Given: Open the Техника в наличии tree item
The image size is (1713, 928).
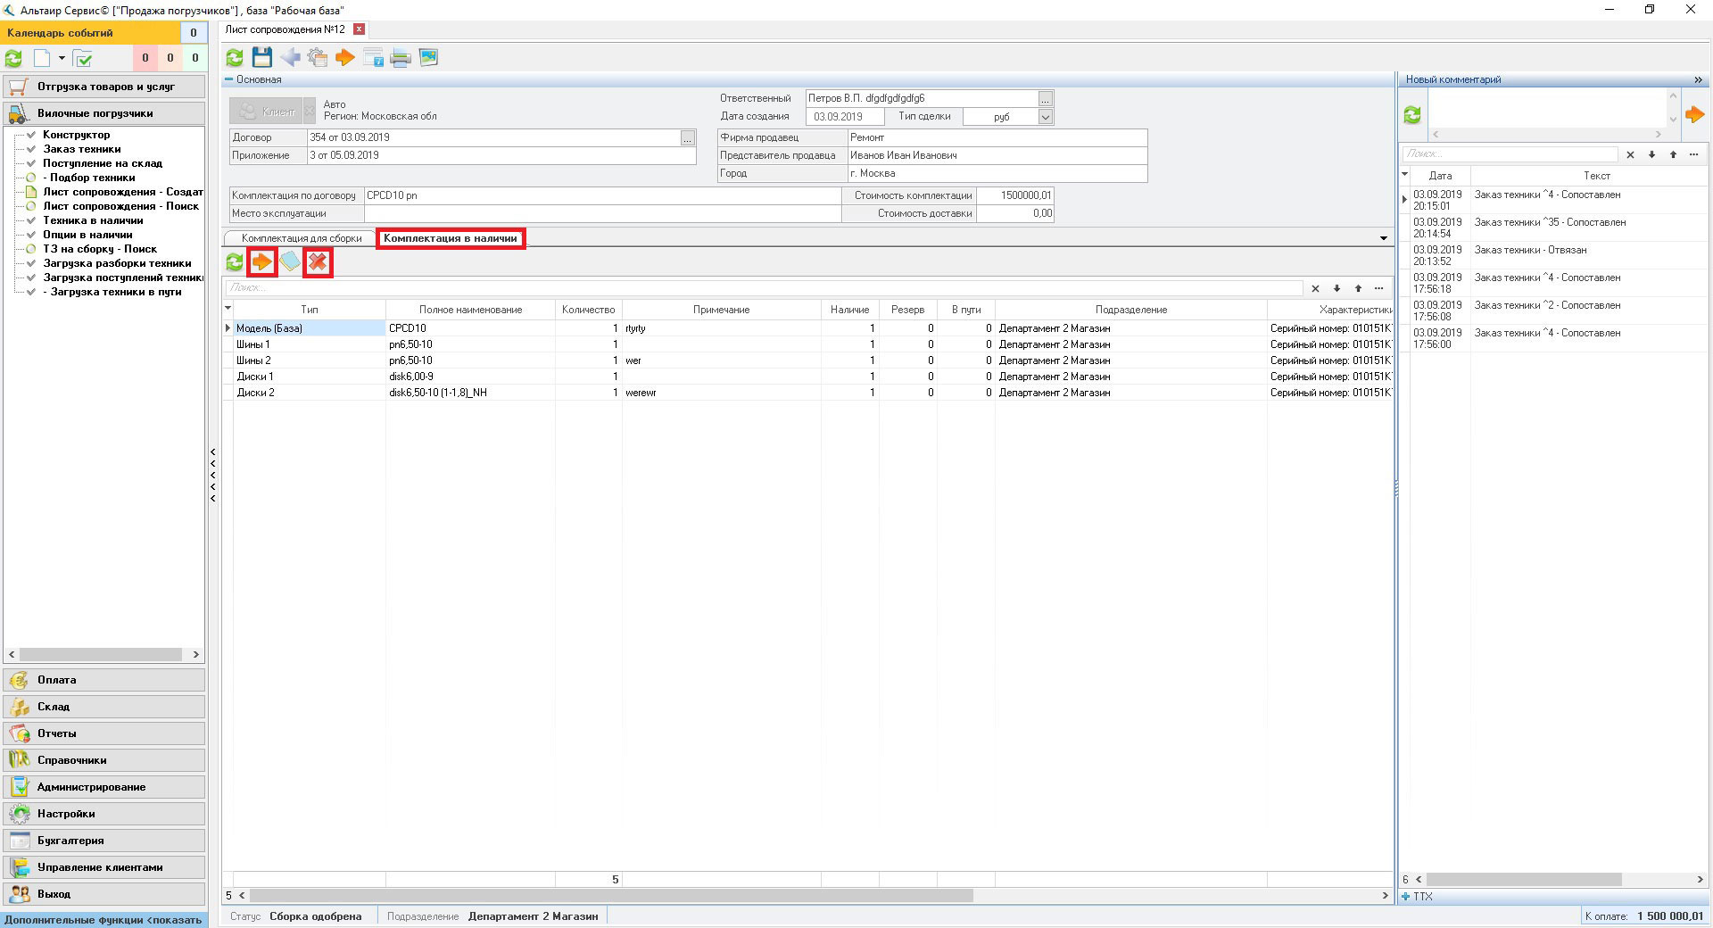Looking at the screenshot, I should click(93, 220).
